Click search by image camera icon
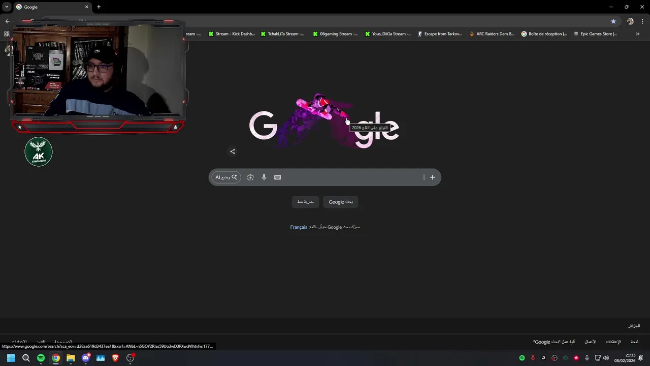The width and height of the screenshot is (650, 366). (x=250, y=177)
